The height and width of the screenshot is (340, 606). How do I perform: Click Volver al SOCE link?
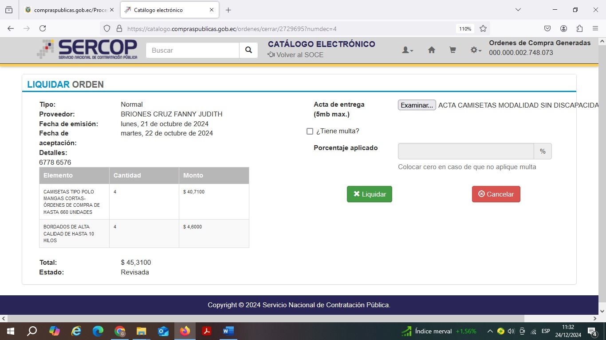295,55
